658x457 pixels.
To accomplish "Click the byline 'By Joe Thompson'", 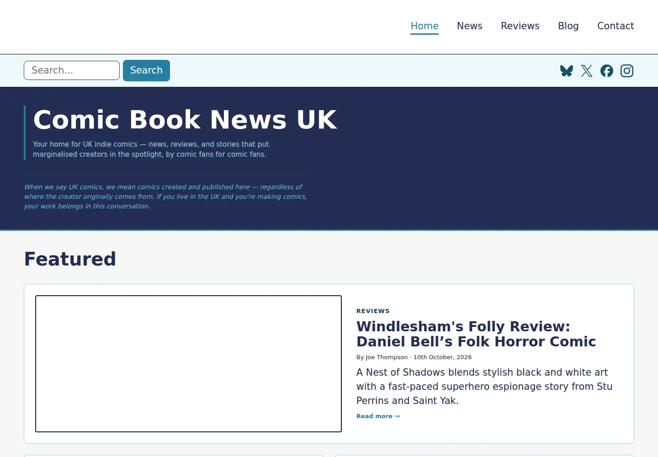I will point(382,357).
